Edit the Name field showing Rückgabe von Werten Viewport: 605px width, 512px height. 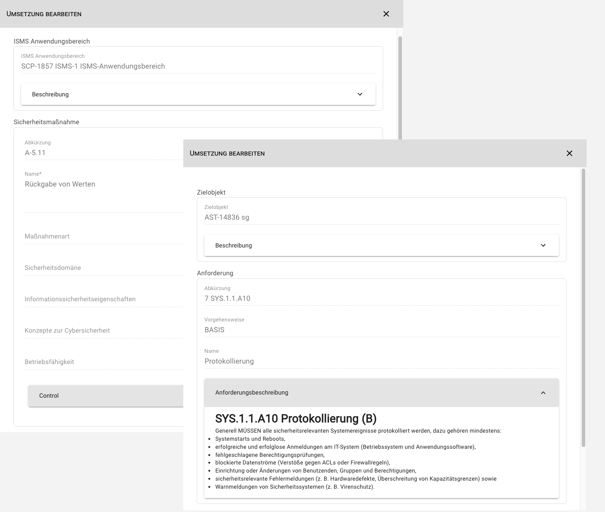pos(103,184)
